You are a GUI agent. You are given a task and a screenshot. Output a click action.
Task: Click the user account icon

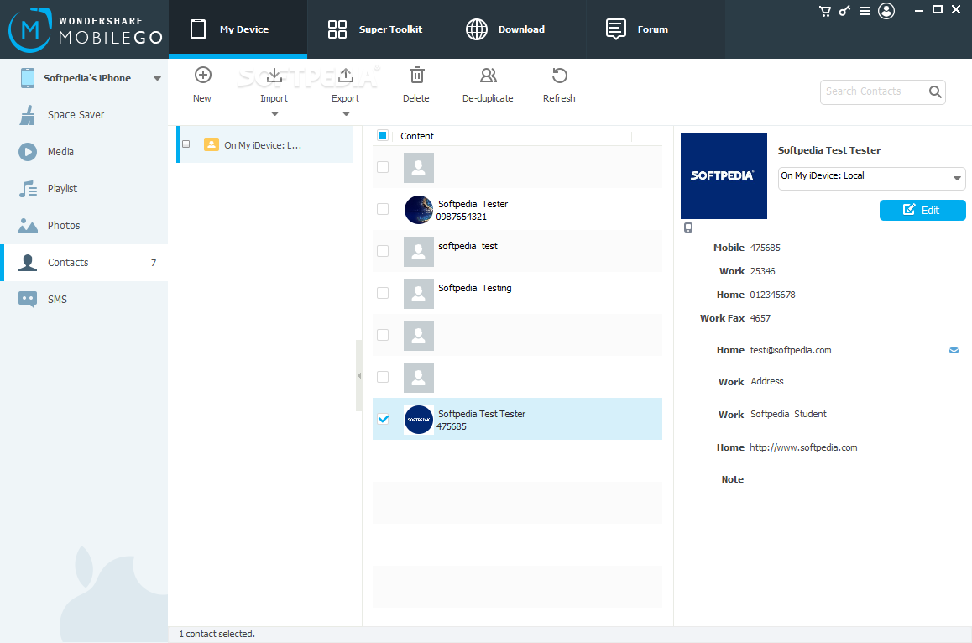pos(886,11)
